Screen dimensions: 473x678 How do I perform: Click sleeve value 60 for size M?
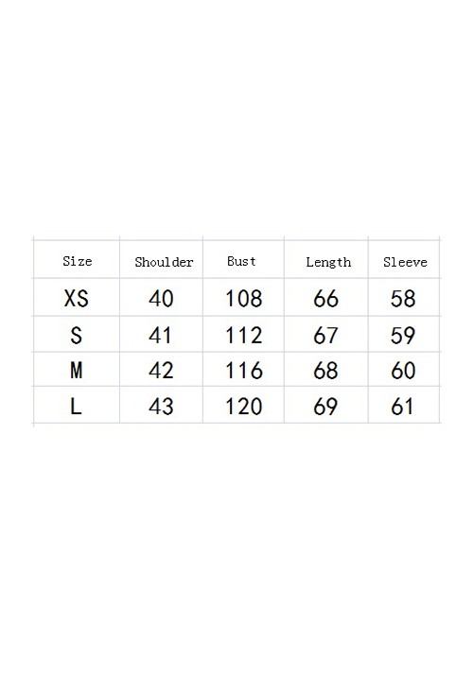coord(403,371)
